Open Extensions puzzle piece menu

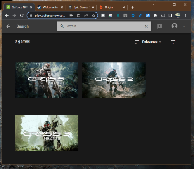tap(155, 16)
